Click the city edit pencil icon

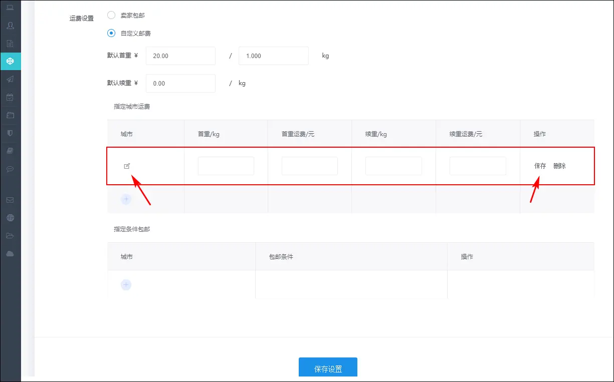(127, 166)
